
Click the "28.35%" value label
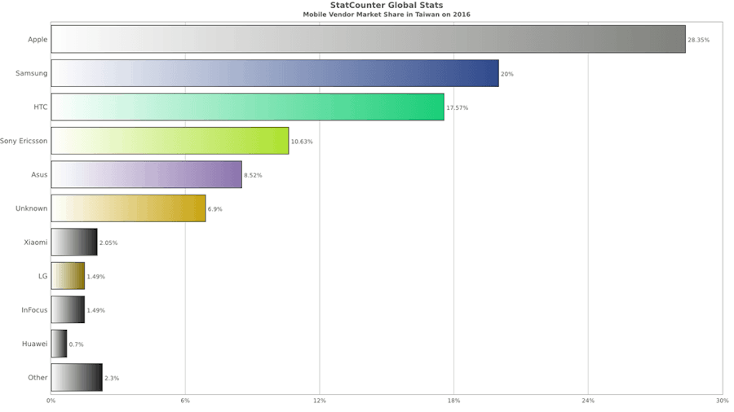click(x=699, y=40)
